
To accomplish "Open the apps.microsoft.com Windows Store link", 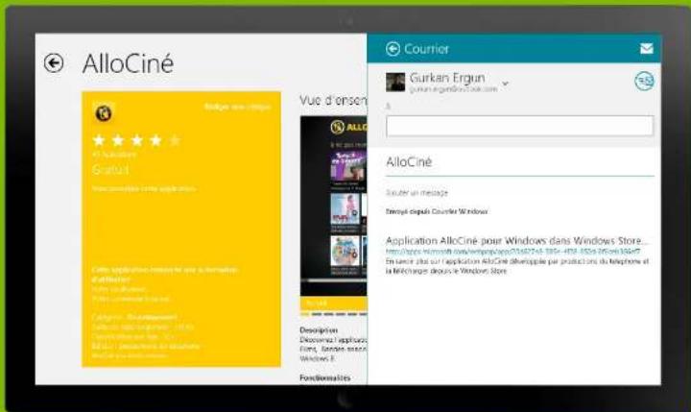I will pos(512,251).
